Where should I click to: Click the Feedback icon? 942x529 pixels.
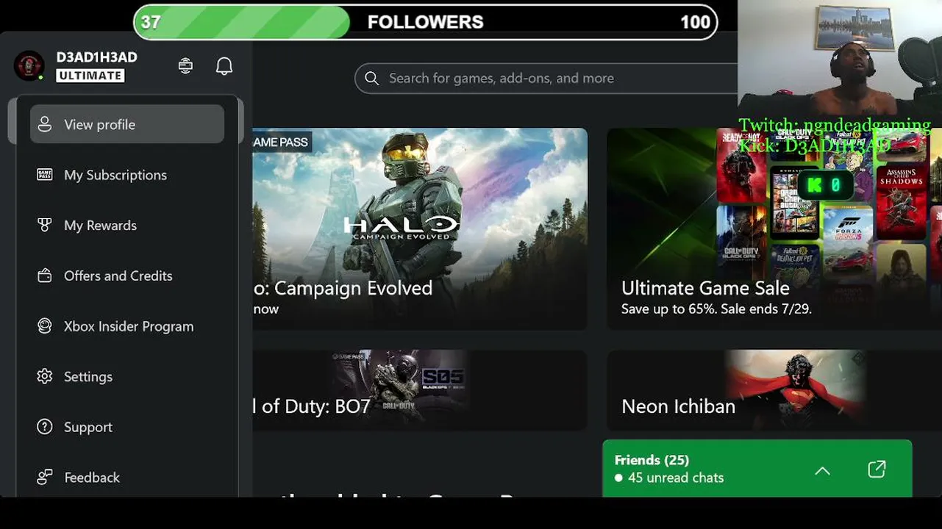tap(45, 477)
